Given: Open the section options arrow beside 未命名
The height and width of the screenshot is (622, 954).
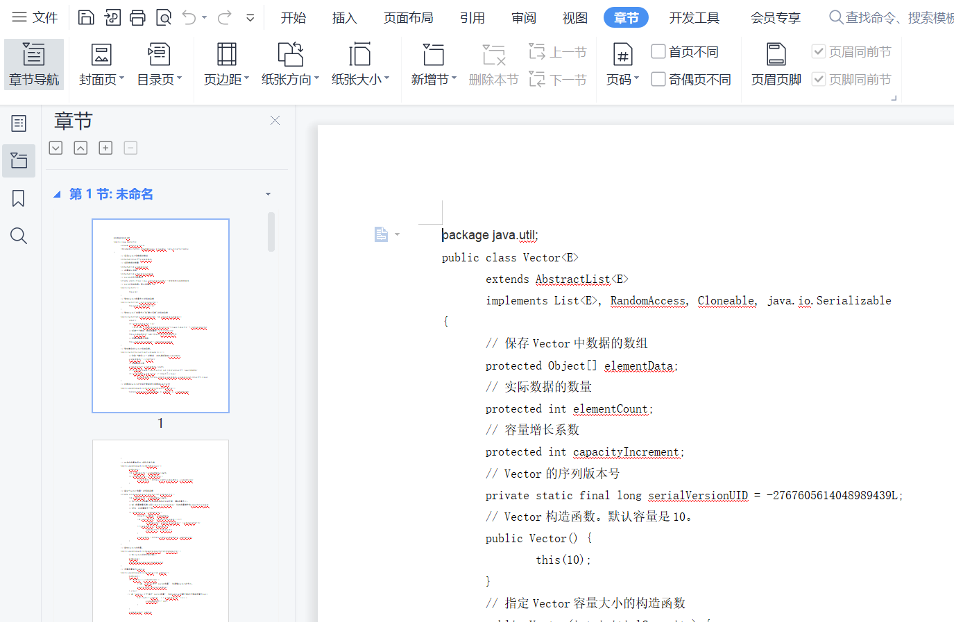Looking at the screenshot, I should click(268, 194).
